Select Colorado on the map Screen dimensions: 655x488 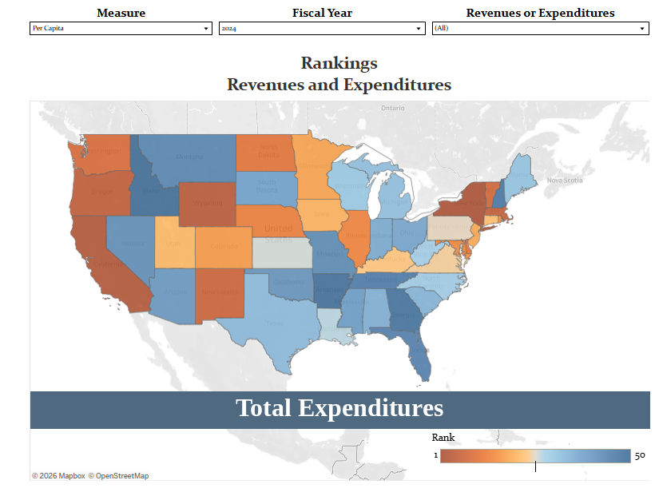pyautogui.click(x=224, y=247)
